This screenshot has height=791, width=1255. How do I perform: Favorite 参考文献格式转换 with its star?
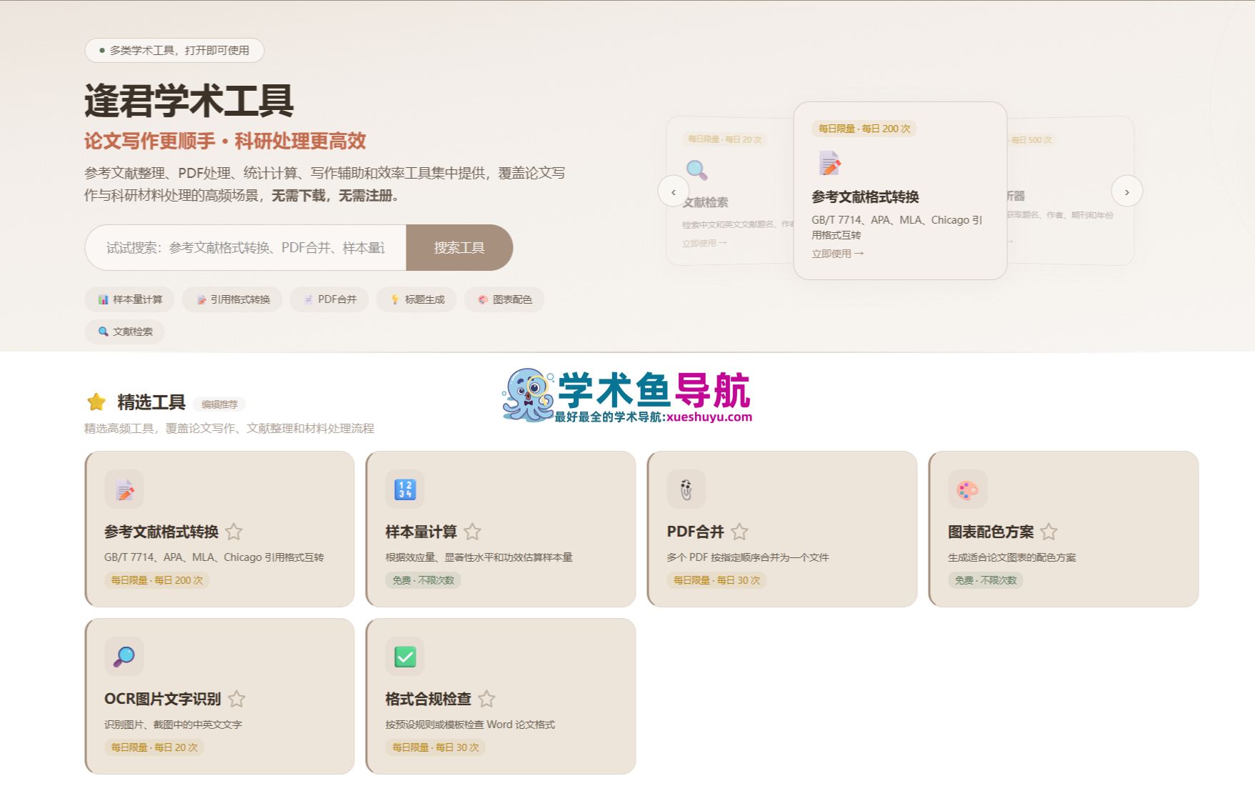coord(234,532)
